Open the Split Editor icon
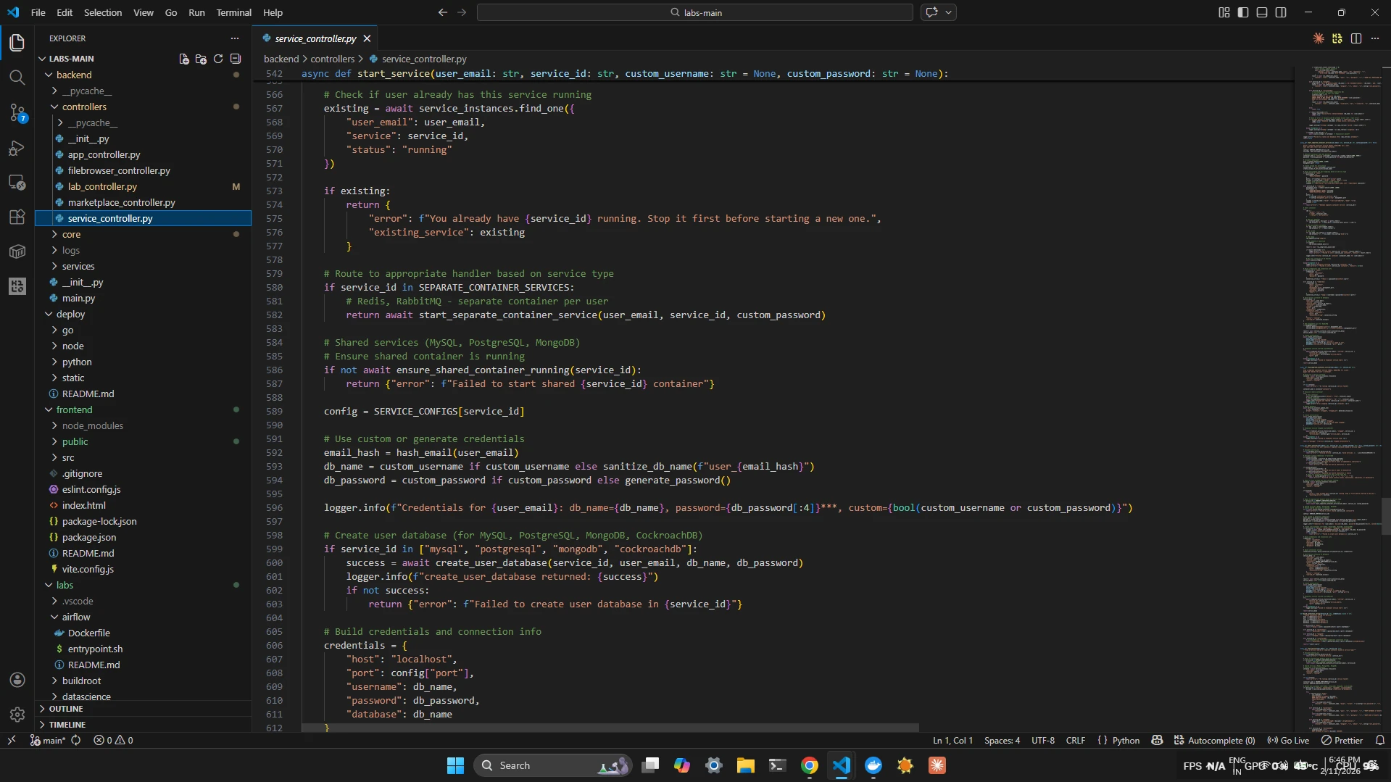1391x782 pixels. click(1356, 39)
